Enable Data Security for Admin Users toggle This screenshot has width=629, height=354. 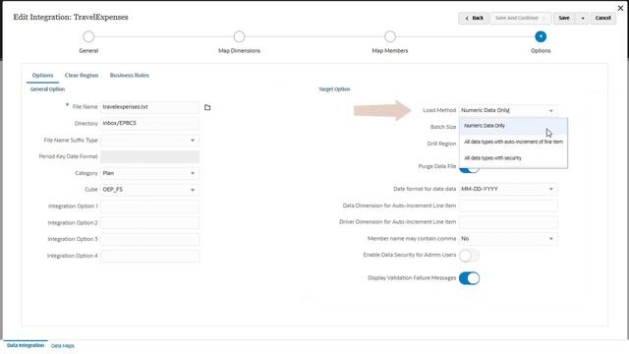469,256
